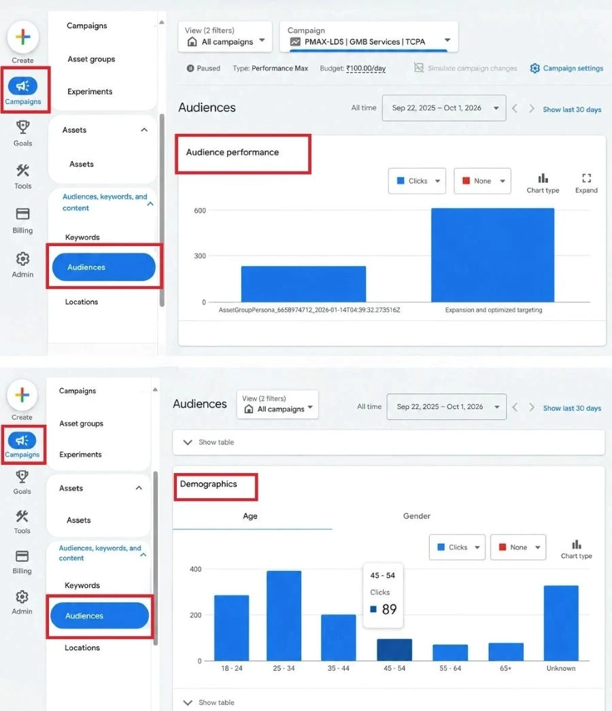612x711 pixels.
Task: Collapse Assets section in bottom sidebar
Action: click(x=139, y=488)
